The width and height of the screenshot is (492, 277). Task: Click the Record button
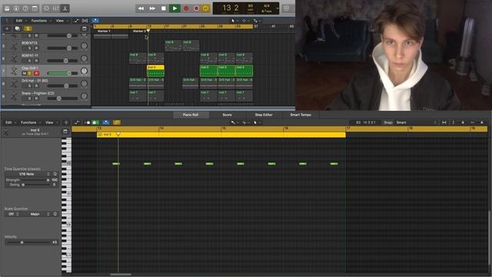186,8
